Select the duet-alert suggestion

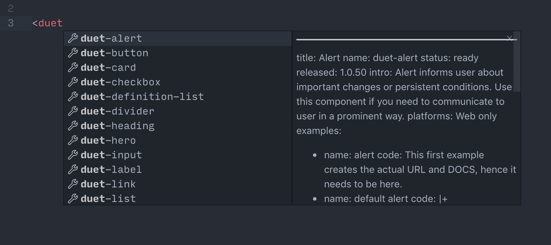tap(178, 38)
